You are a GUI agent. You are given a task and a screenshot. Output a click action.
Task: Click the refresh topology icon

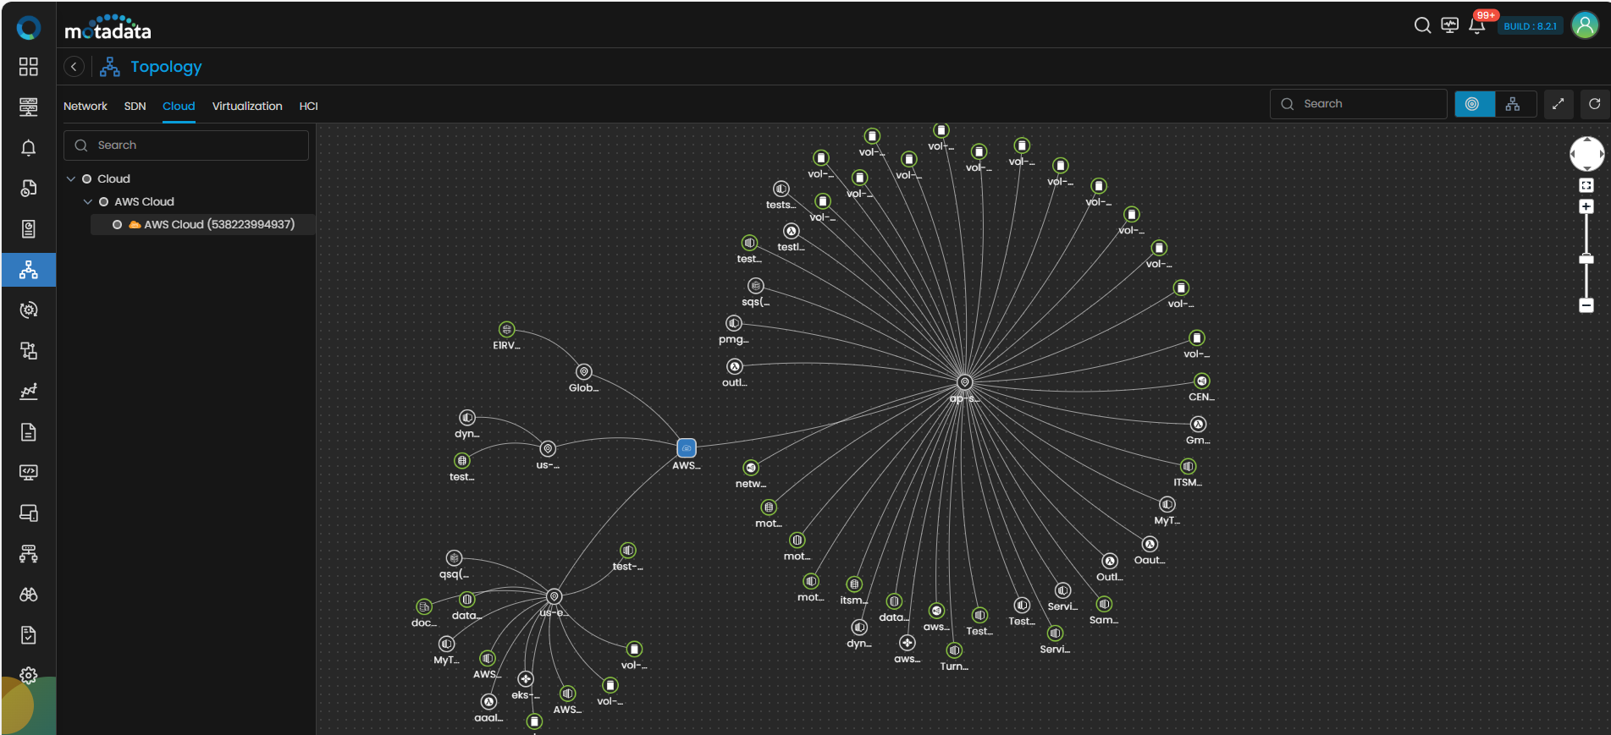[x=1594, y=104]
